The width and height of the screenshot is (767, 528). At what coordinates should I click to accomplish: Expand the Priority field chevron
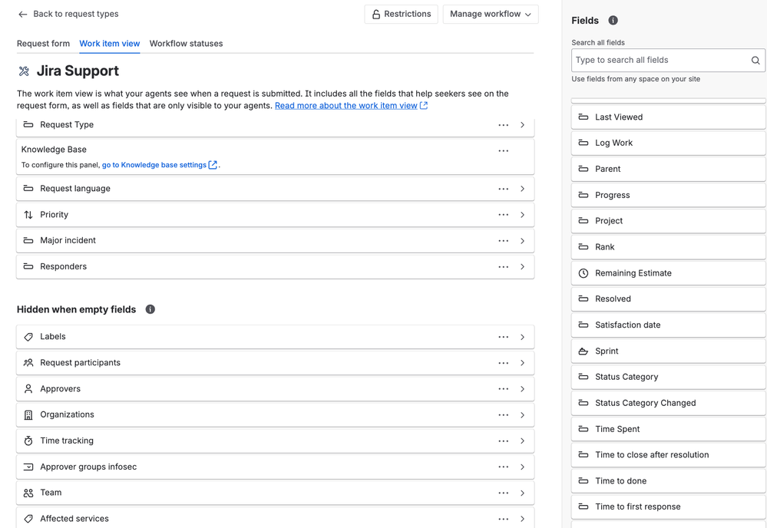522,215
